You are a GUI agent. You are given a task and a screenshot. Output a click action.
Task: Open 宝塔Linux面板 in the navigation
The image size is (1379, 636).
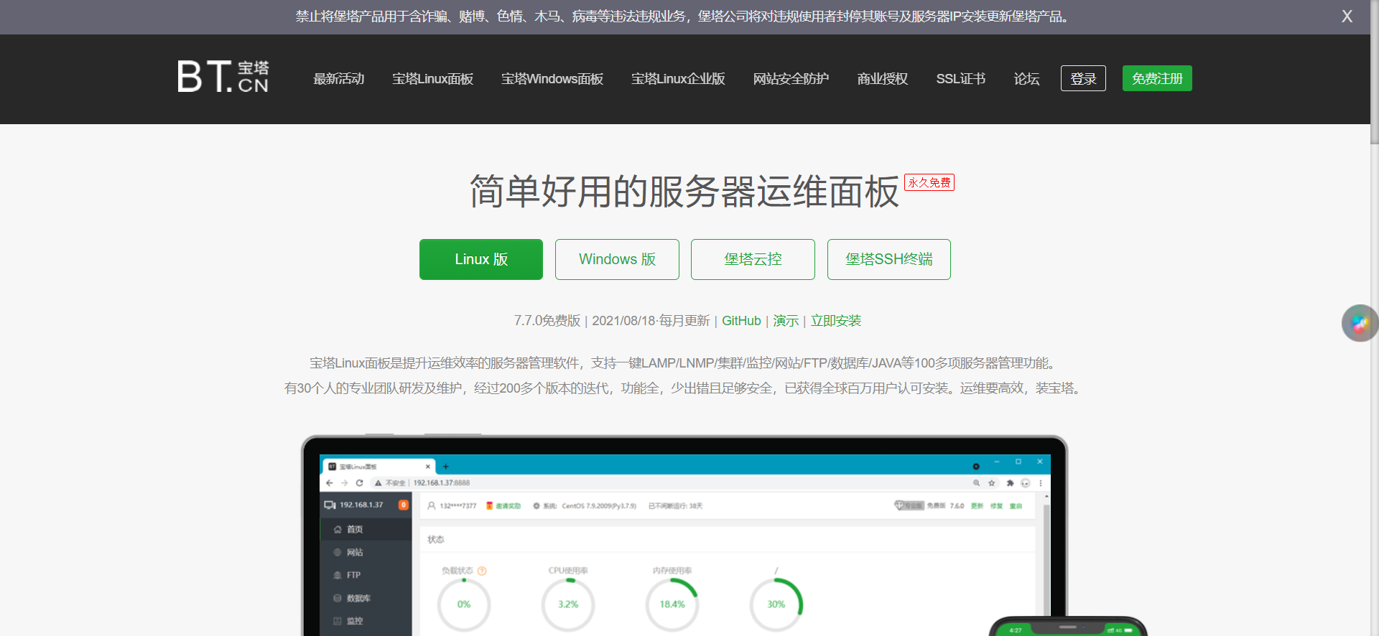click(x=432, y=79)
